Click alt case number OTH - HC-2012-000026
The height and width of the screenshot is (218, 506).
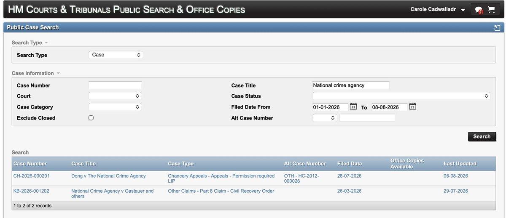[x=301, y=178]
